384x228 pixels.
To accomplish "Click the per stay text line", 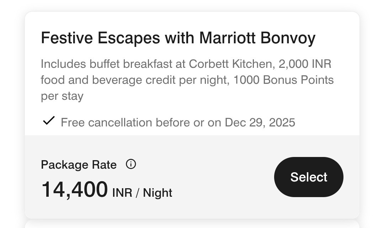I will click(62, 96).
